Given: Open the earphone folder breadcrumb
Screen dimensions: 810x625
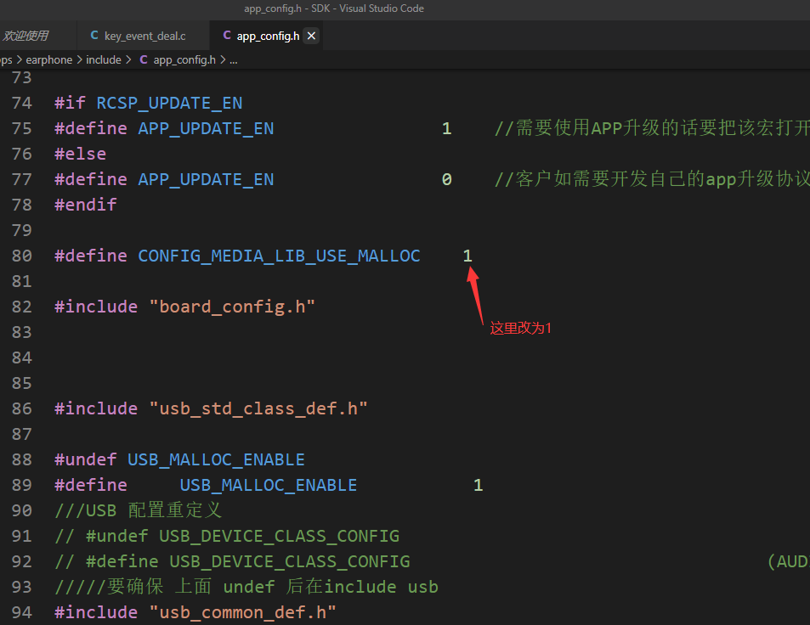Looking at the screenshot, I should coord(49,60).
